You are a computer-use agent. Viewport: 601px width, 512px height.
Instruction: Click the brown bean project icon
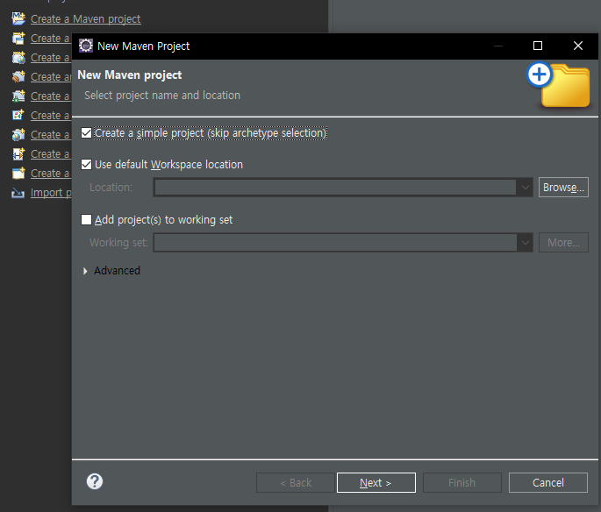18,76
